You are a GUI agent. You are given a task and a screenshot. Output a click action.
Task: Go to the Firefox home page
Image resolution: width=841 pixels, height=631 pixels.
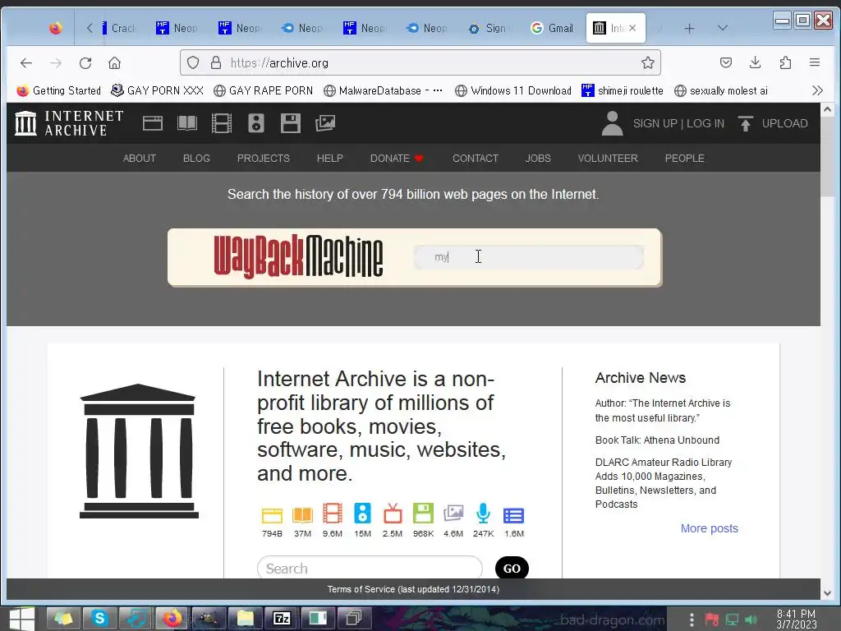(114, 62)
